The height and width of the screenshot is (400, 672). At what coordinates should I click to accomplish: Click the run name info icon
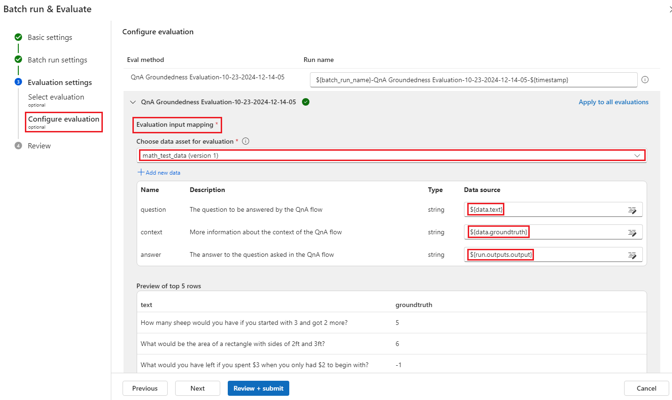click(645, 80)
